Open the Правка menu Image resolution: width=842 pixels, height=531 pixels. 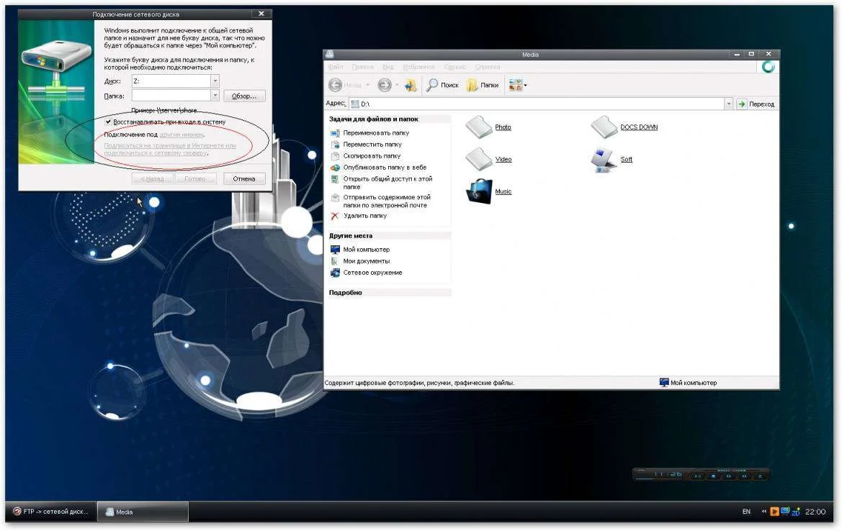tap(362, 67)
